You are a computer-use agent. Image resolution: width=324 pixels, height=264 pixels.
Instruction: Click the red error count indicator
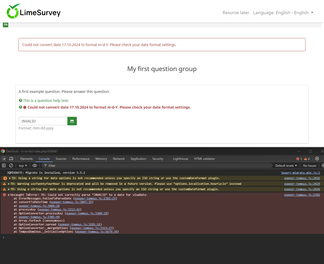tap(299, 159)
